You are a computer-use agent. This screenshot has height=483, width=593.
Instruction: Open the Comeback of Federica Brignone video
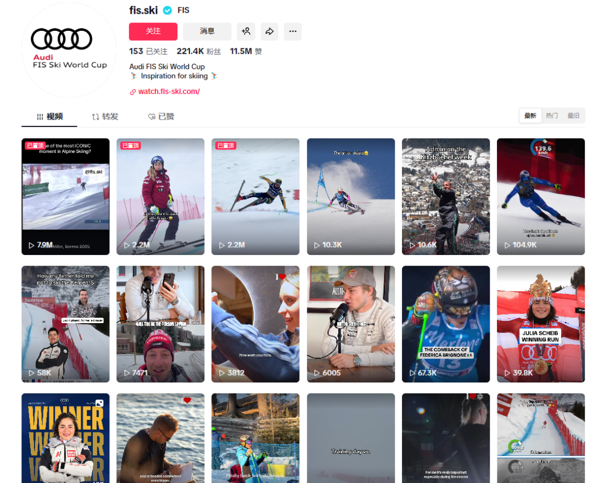(445, 324)
